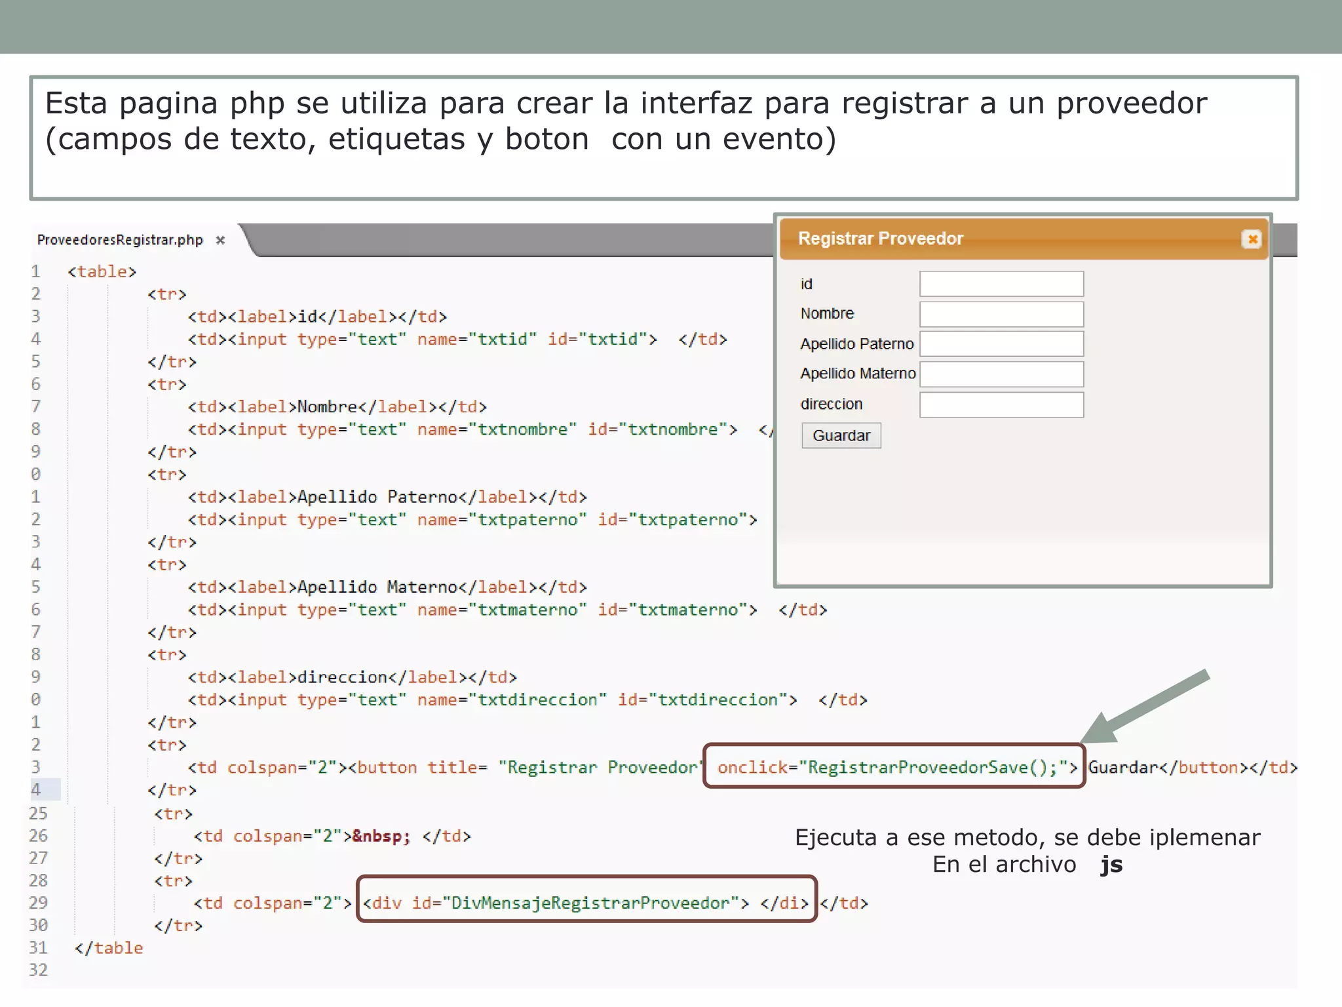Click the txtid input code line
This screenshot has height=1007, width=1342.
click(x=457, y=339)
